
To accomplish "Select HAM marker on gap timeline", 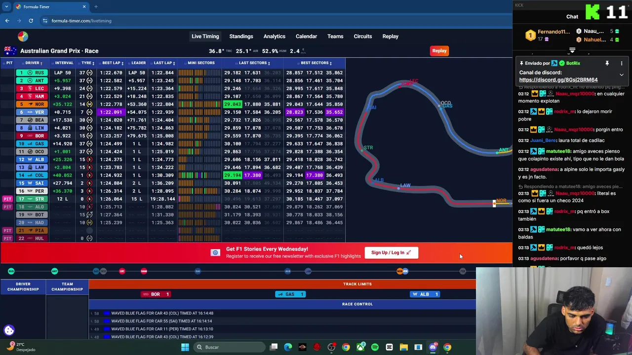I will [x=144, y=271].
